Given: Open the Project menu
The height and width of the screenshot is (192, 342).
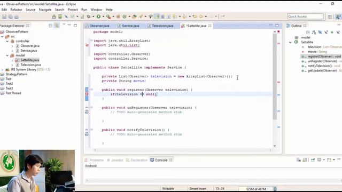Looking at the screenshot, I should [73, 10].
